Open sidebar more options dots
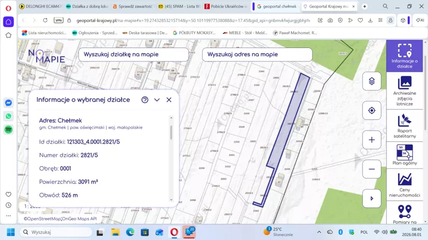This screenshot has height=240, width=428. (9, 216)
